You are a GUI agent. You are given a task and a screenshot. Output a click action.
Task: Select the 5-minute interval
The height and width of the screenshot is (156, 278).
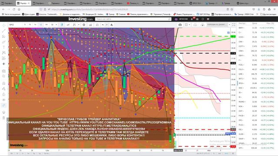coord(25,25)
